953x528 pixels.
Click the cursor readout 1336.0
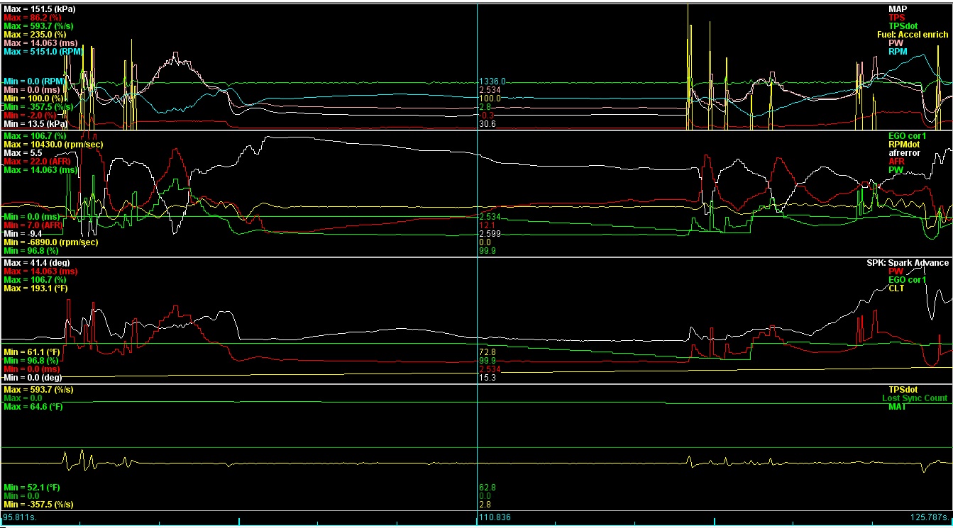pyautogui.click(x=492, y=81)
